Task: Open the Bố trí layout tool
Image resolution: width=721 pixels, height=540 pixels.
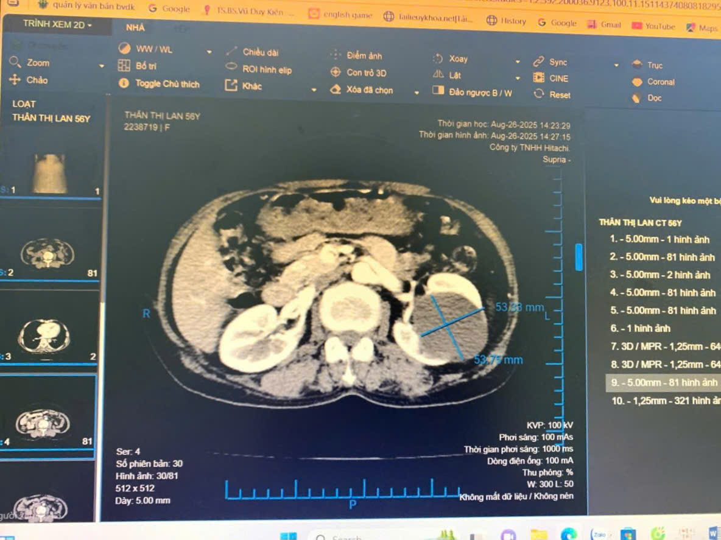Action: click(145, 66)
